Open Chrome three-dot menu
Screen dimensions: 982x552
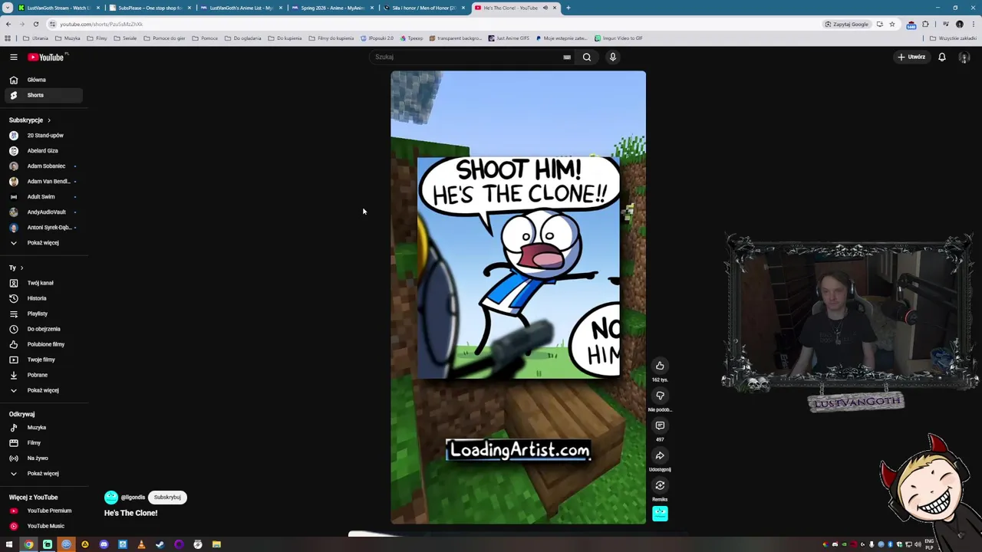point(973,24)
